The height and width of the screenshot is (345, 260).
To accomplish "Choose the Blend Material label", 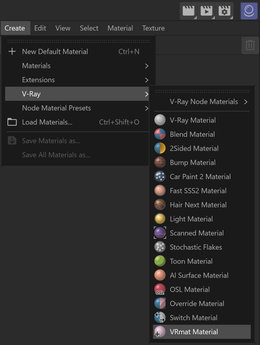I will 192,134.
